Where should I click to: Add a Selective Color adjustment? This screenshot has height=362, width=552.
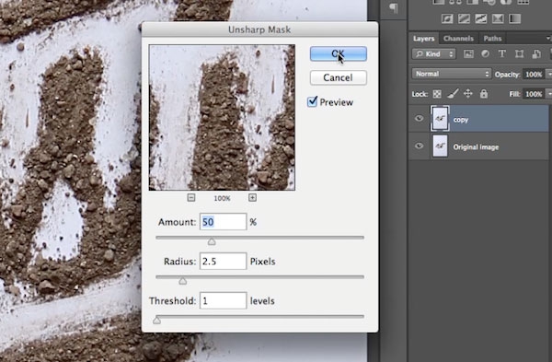pos(498,18)
